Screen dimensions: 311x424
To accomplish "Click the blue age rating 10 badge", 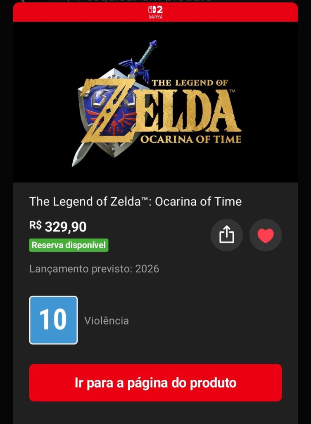I will (53, 320).
